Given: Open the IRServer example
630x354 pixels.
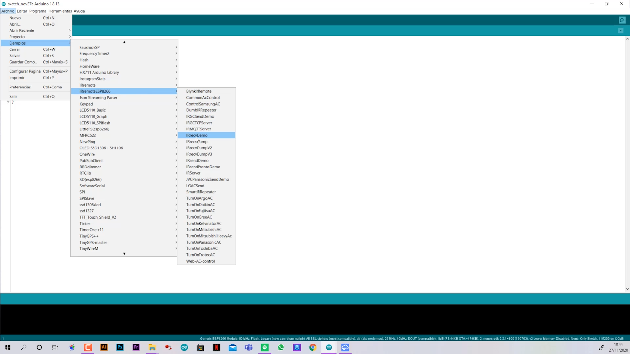Looking at the screenshot, I should click(206, 173).
